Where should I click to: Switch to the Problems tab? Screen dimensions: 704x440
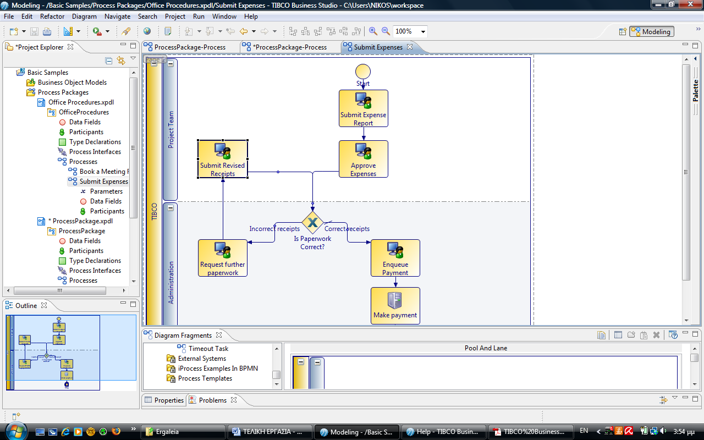[x=212, y=400]
